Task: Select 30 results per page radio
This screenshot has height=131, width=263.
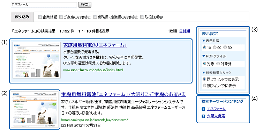Action: click(225, 48)
